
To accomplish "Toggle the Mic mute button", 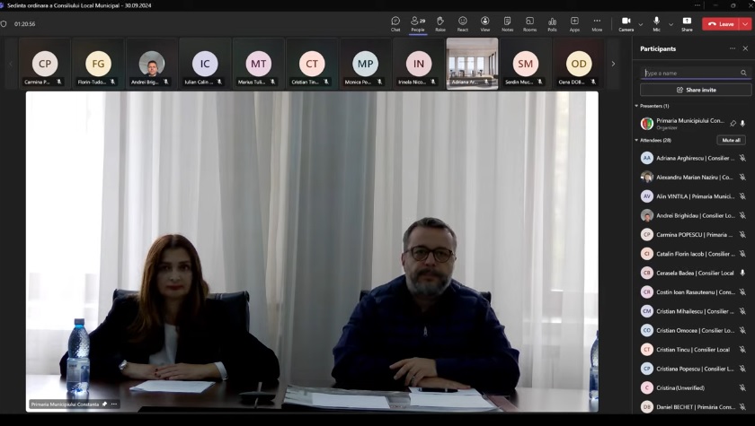I will [x=656, y=23].
